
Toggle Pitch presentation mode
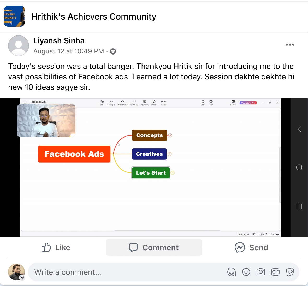(211, 102)
